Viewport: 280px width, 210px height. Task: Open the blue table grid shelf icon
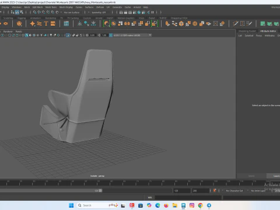66,24
